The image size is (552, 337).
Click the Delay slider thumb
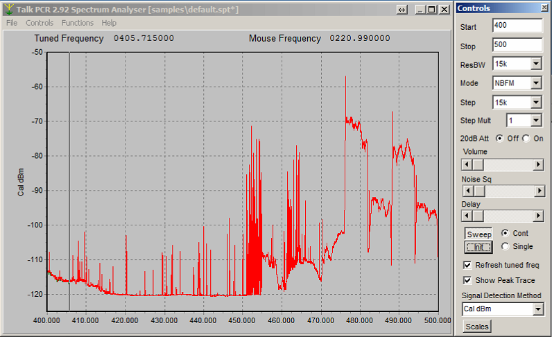[x=478, y=216]
